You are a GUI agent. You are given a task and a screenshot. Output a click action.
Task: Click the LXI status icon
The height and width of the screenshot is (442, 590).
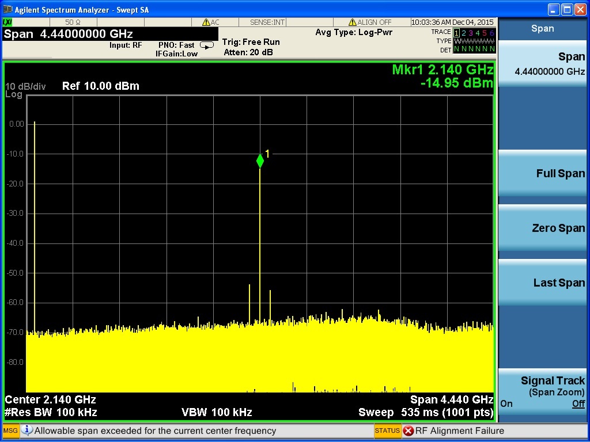point(7,22)
